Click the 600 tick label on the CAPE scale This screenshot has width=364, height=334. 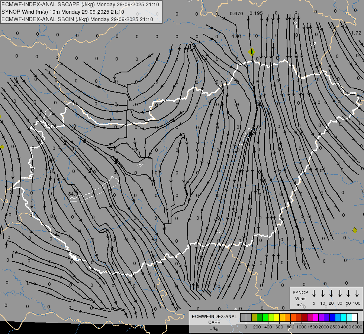[279, 327]
